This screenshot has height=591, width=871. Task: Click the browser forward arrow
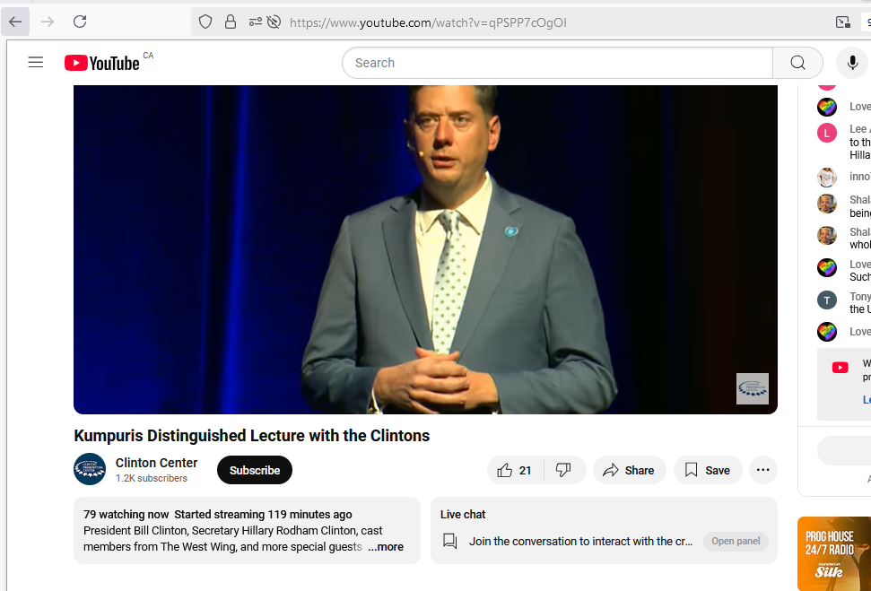(x=48, y=22)
